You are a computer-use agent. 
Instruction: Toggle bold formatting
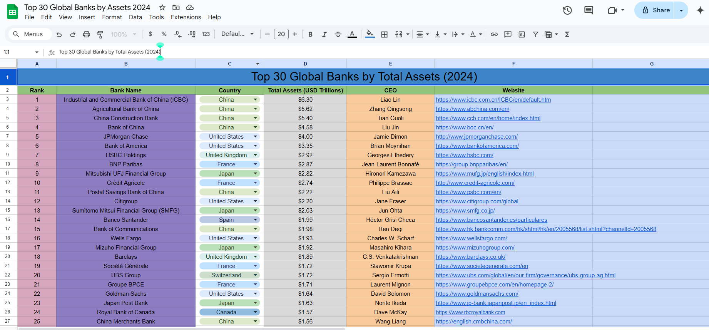click(x=310, y=34)
